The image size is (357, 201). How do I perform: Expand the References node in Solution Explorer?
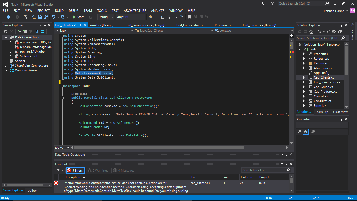(304, 59)
